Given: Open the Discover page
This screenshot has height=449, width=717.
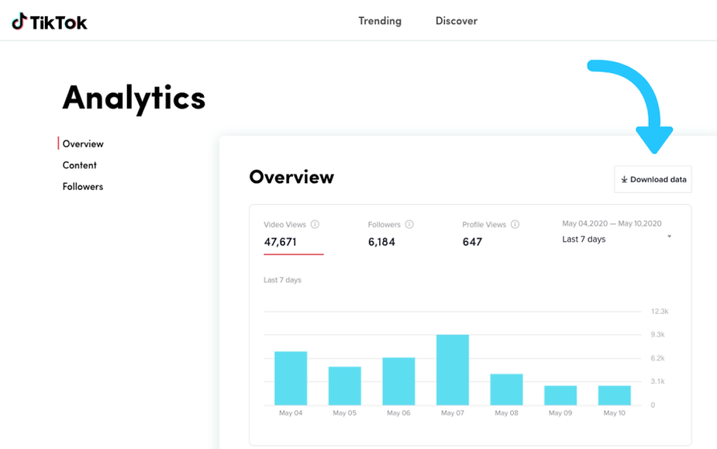Looking at the screenshot, I should [456, 21].
